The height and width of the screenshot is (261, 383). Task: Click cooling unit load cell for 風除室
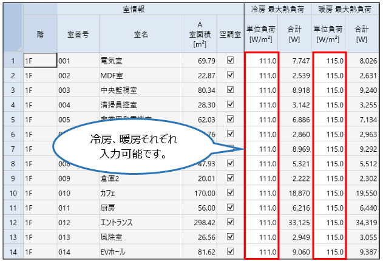(262, 236)
